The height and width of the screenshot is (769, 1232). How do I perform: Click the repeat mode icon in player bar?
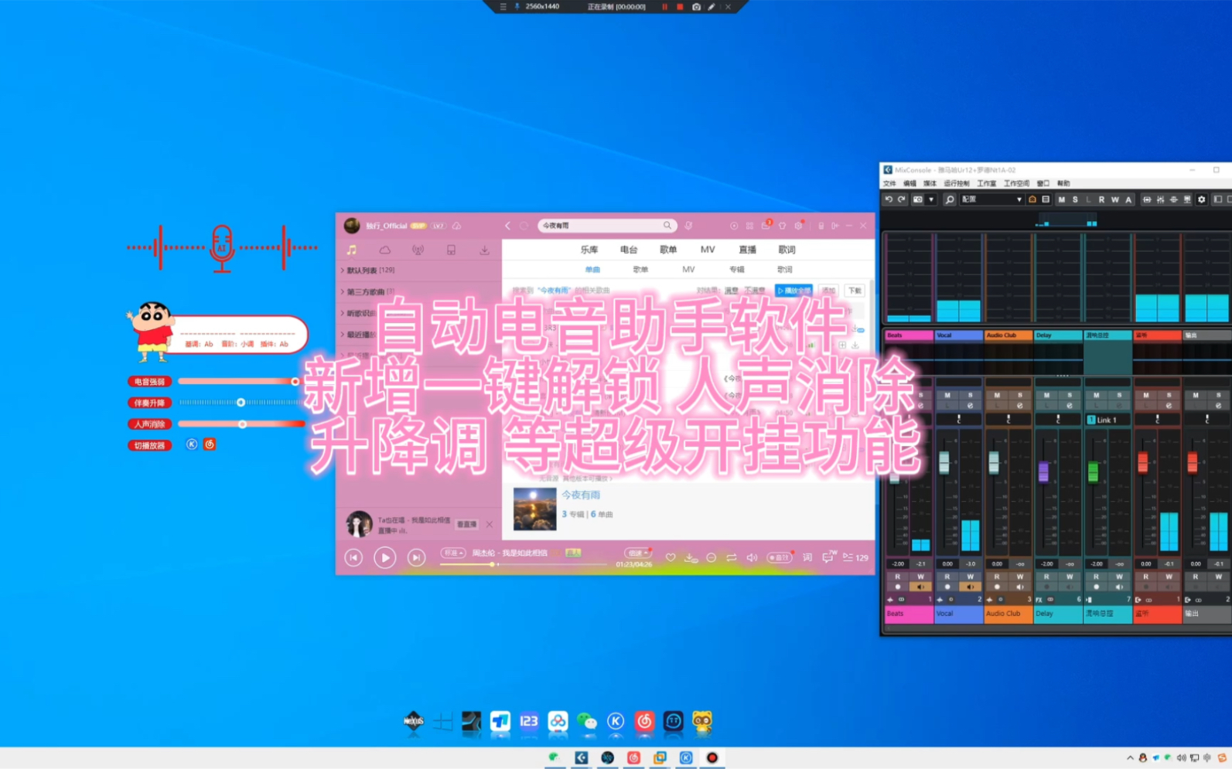[731, 557]
